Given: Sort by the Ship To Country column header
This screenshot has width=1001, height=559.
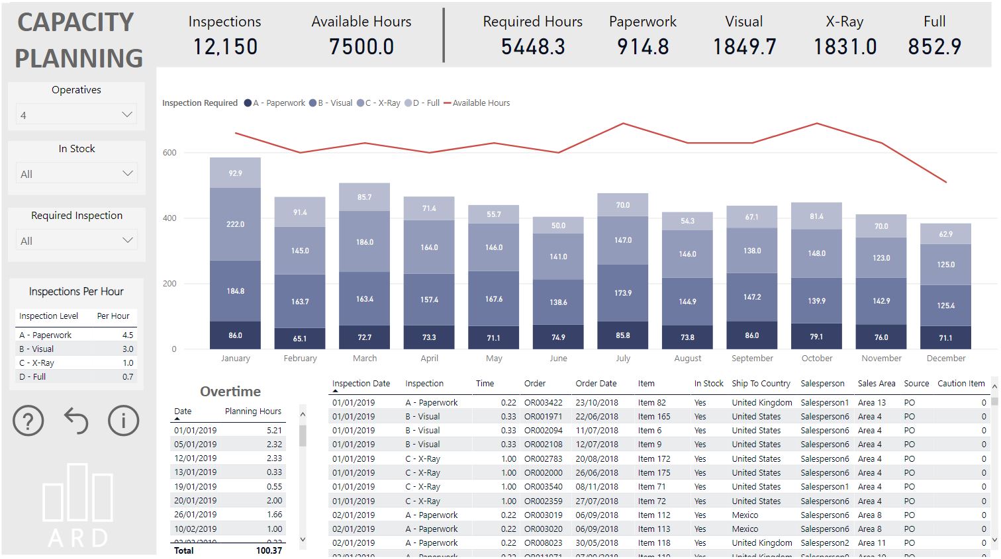Looking at the screenshot, I should tap(761, 383).
